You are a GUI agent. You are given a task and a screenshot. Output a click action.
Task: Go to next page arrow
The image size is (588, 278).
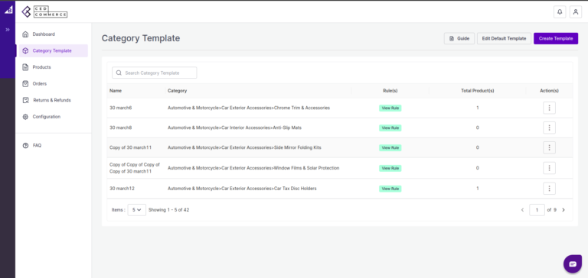coord(563,210)
